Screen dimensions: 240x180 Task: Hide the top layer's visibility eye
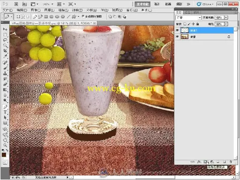(177, 30)
